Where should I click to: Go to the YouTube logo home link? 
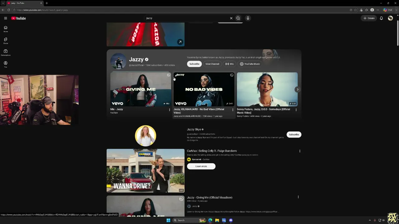pos(18,18)
